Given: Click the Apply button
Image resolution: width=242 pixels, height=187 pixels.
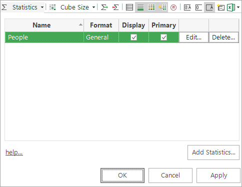Looking at the screenshot, I should pos(218,175).
